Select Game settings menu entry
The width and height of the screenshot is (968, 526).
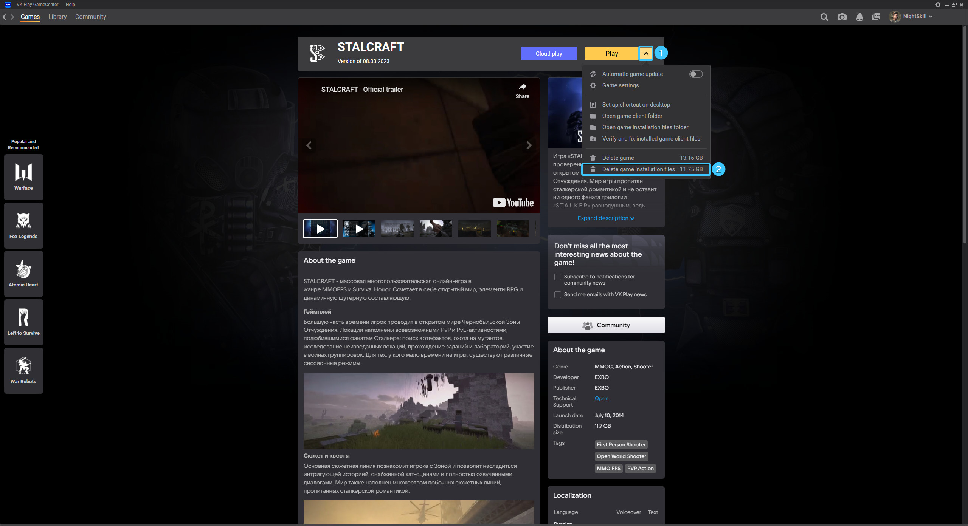pos(646,85)
